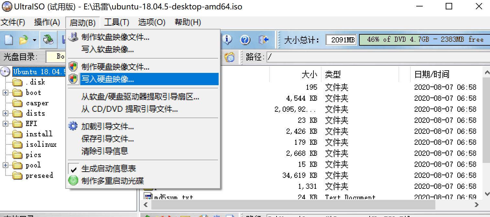Sort by the 日期/时间 column header
The width and height of the screenshot is (490, 217).
tap(432, 74)
